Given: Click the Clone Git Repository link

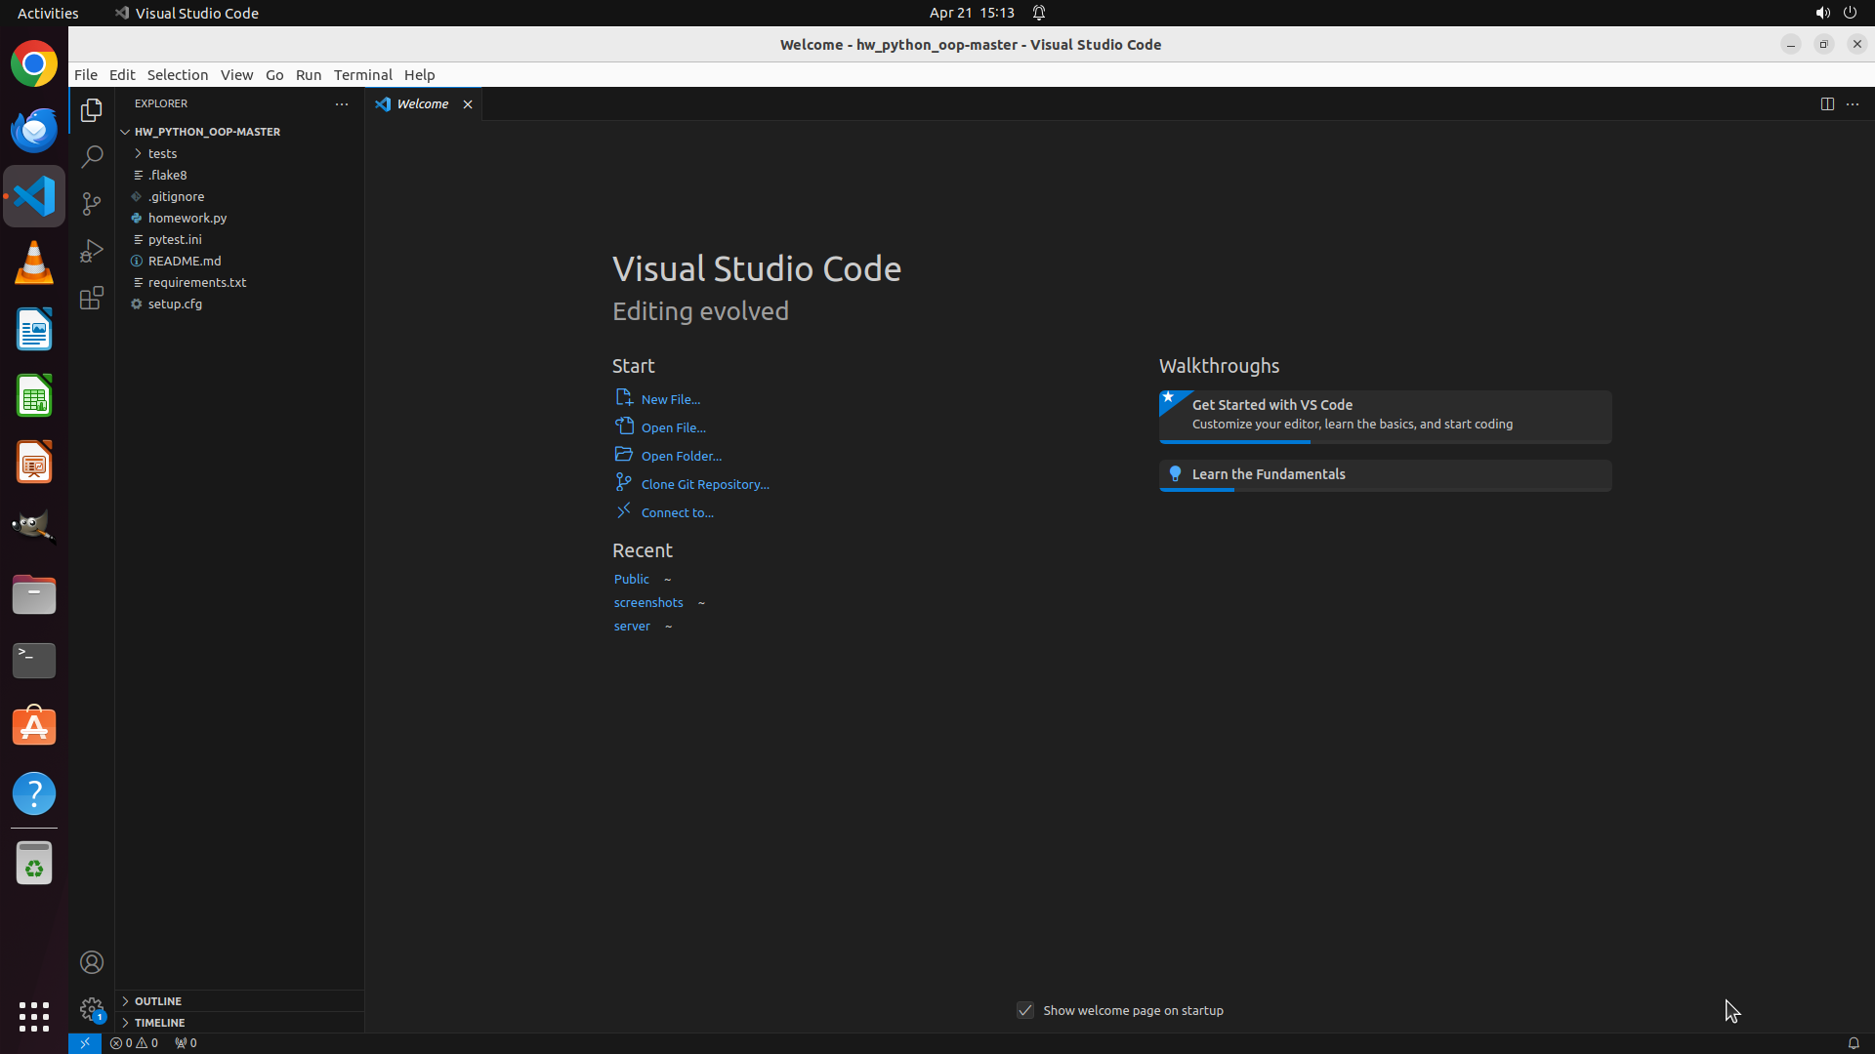Looking at the screenshot, I should coord(704,484).
